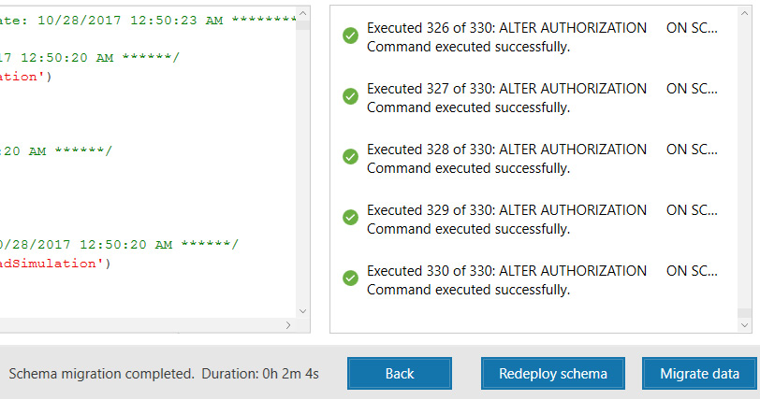Select the Executed 327 of 330 result line

click(506, 89)
